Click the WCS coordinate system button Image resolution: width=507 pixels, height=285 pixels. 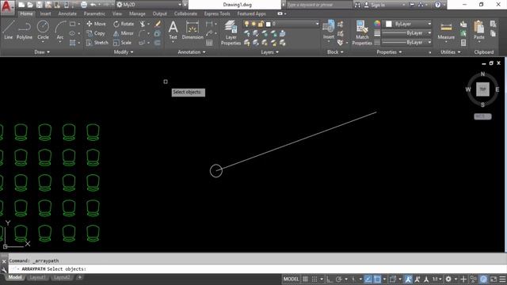(x=482, y=116)
